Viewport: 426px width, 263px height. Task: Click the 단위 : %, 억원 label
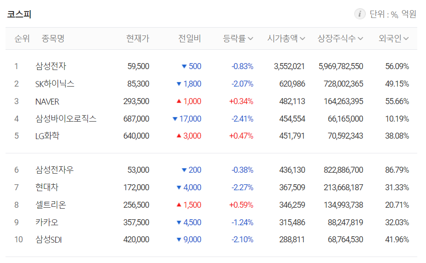pos(393,14)
